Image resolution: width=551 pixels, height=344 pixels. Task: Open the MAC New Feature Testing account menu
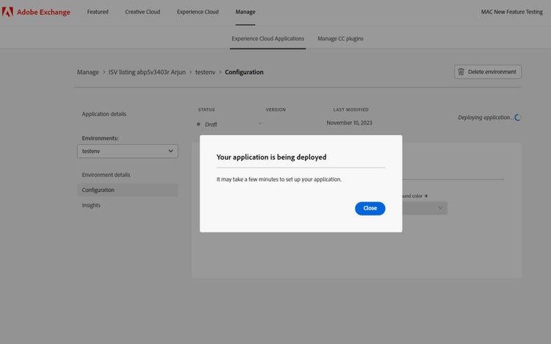tap(511, 12)
